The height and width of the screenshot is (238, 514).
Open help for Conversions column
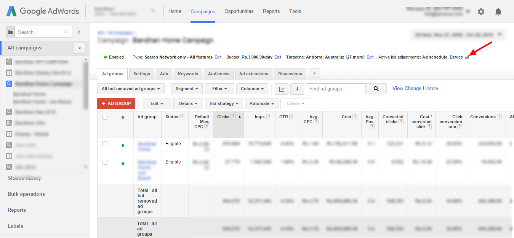499,117
